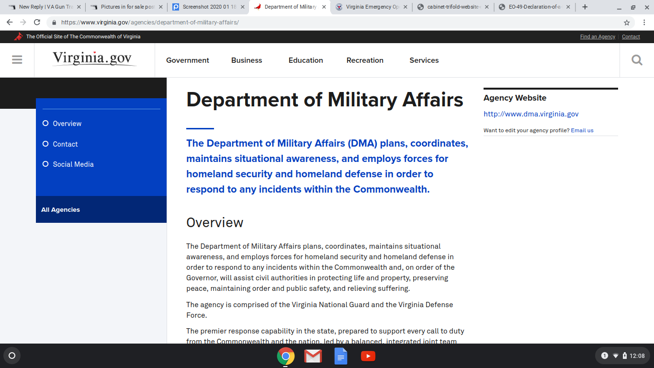Click the browser forward arrow

point(23,23)
